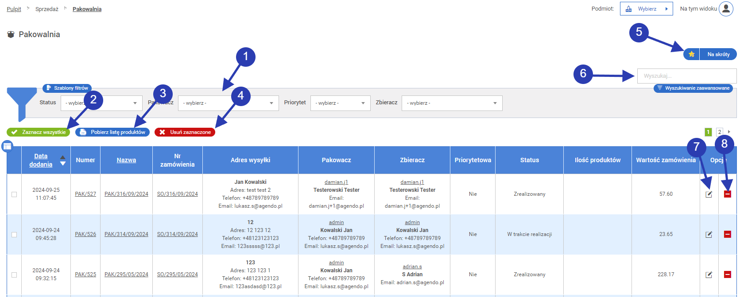
Task: Open the Podmiot Wybierz selector
Action: point(646,9)
